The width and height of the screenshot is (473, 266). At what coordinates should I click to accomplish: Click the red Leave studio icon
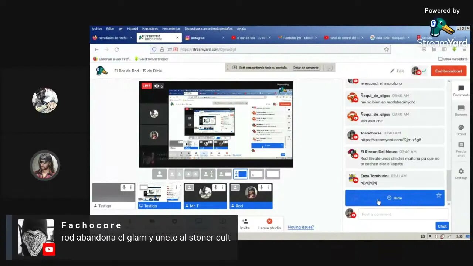click(x=269, y=221)
